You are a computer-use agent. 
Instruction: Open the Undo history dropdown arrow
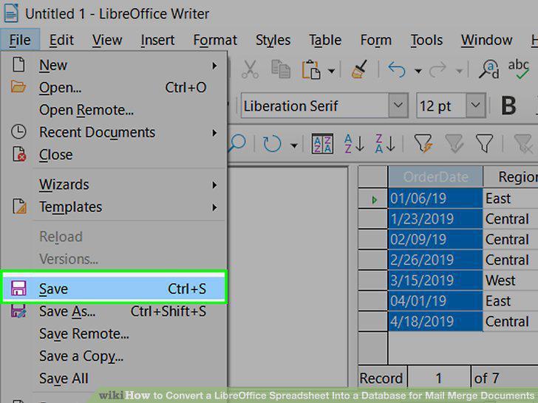coord(418,71)
